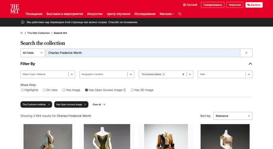Open fourth result thumbnail, cream gown

coord(225,137)
